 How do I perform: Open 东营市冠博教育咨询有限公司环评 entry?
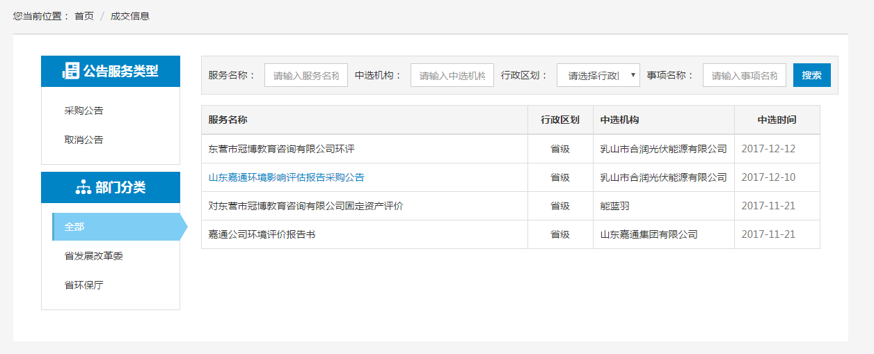tap(281, 149)
